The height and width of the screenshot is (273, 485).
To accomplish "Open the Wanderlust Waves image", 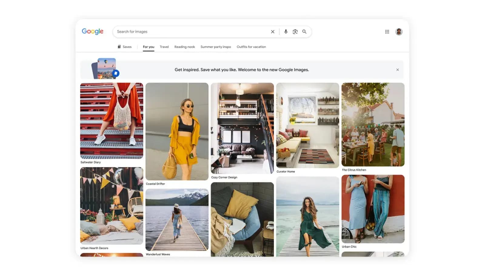I will 177,220.
